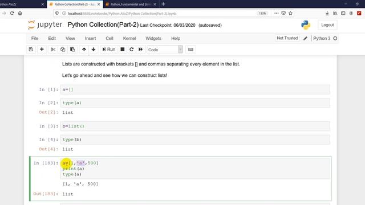Screen dimensions: 365x205
Task: Open the Widgets menu
Action: pos(153,38)
